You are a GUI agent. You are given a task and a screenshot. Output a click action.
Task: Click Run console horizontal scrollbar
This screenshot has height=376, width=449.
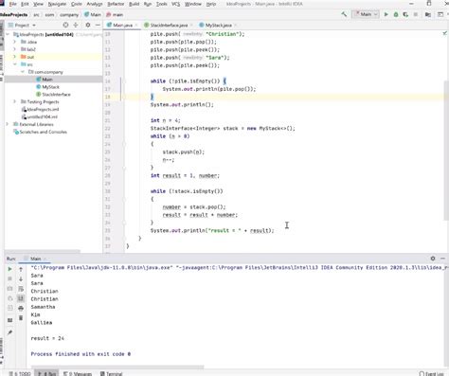(x=117, y=367)
